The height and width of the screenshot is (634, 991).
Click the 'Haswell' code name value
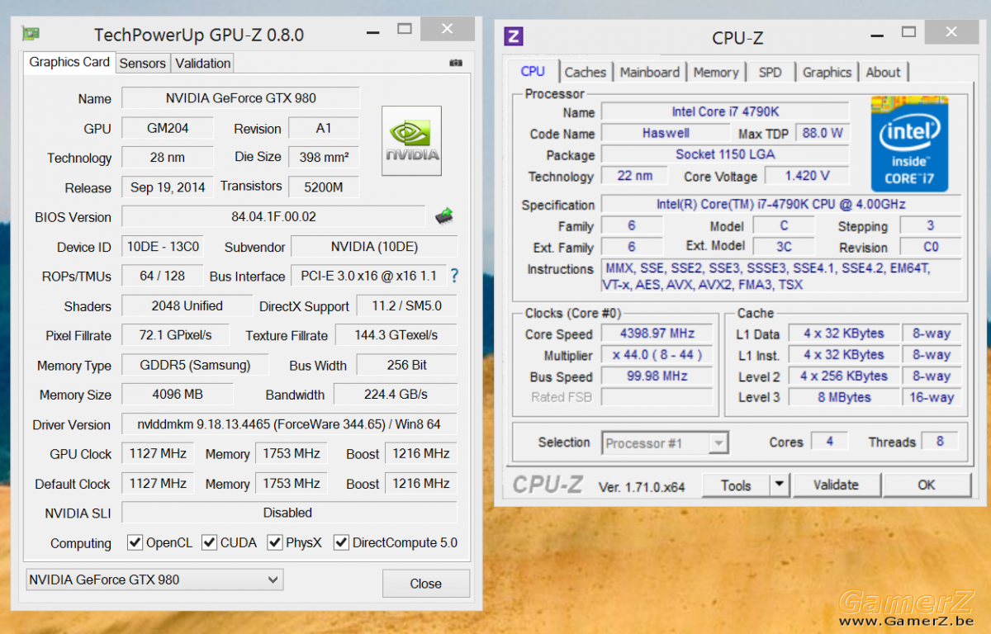click(666, 133)
